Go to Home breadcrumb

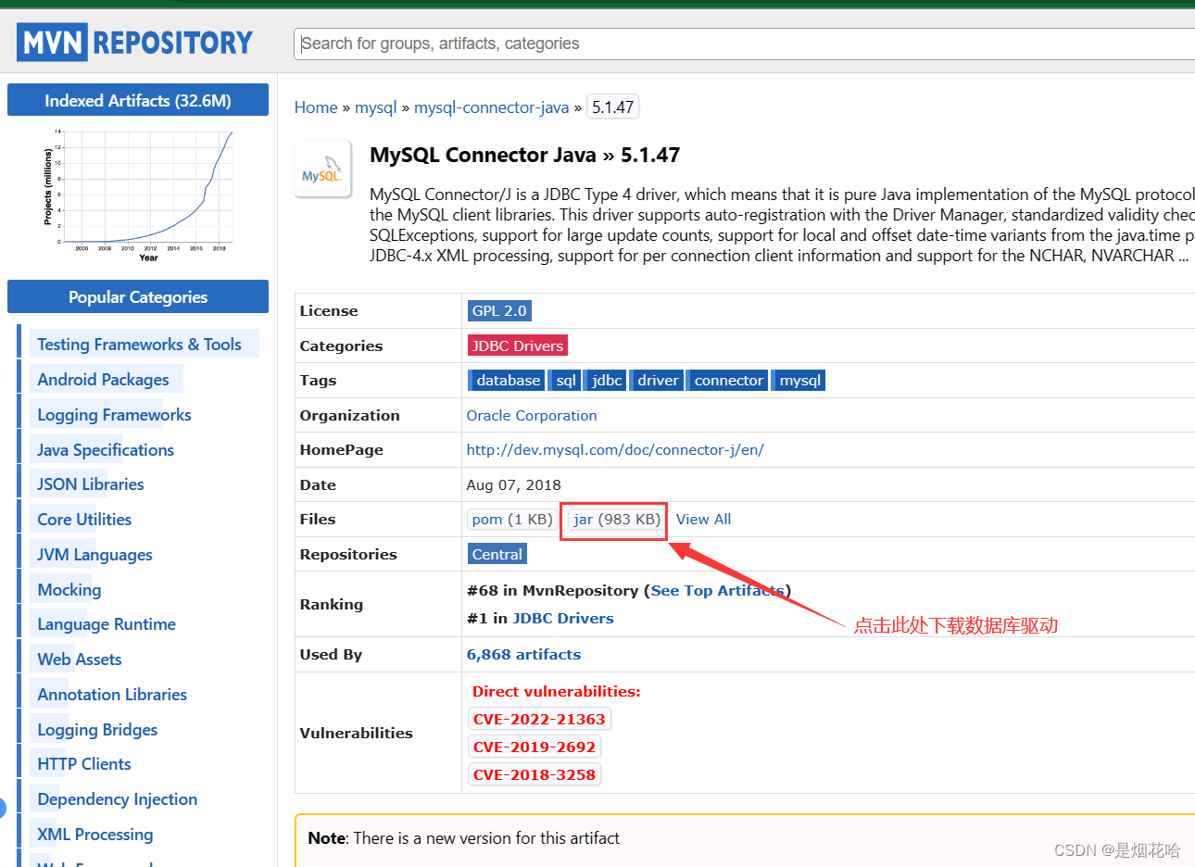pos(316,107)
